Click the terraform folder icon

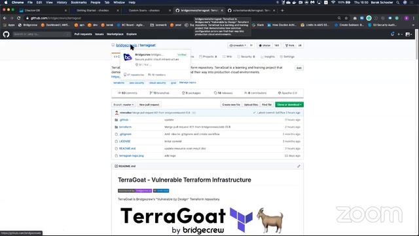point(117,127)
